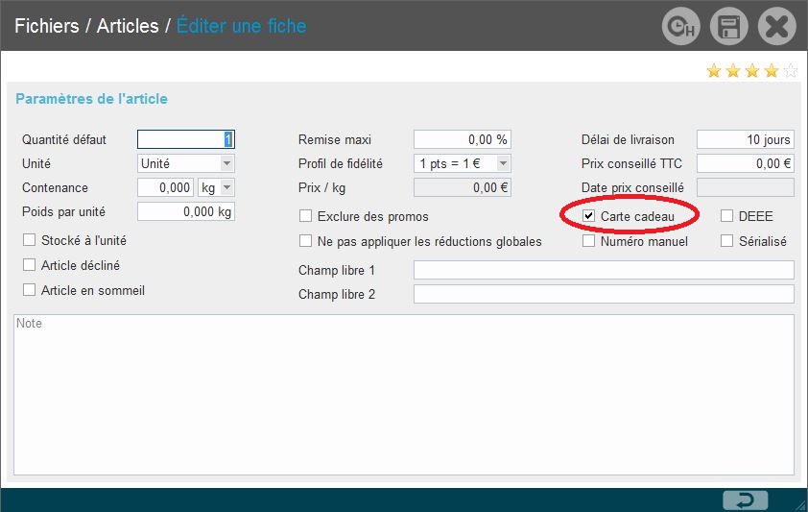Select the Remise maxi percentage field
The width and height of the screenshot is (808, 512).
tap(463, 139)
